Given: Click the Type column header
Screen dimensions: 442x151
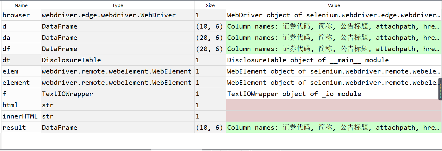Looking at the screenshot, I should click(118, 5).
